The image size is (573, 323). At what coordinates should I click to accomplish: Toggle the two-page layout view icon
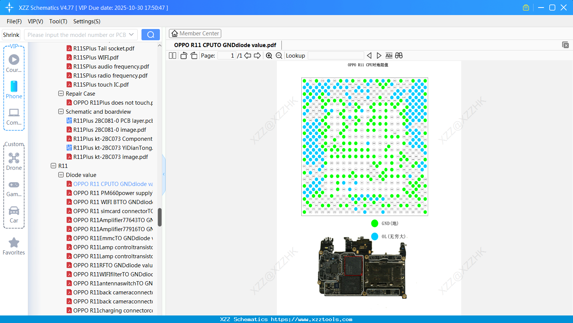(172, 55)
